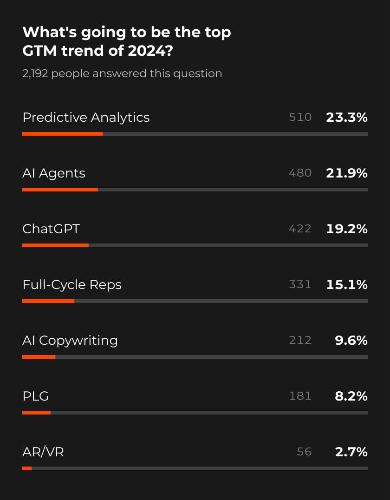Select the ChatGPT poll option
This screenshot has width=390, height=500.
coord(51,229)
